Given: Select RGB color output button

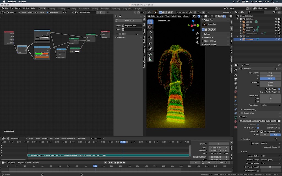Looking at the screenshot, I should click(x=275, y=135).
